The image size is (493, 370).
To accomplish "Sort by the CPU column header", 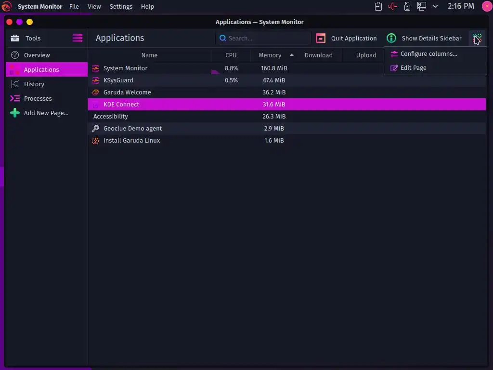I will (231, 55).
